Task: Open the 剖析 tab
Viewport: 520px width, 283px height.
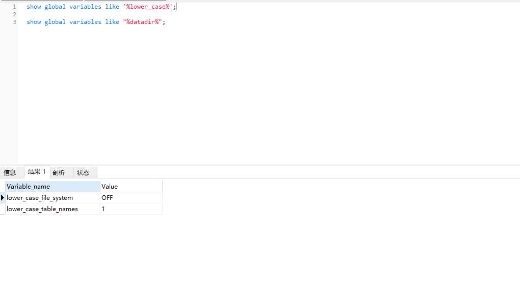Action: (x=59, y=172)
